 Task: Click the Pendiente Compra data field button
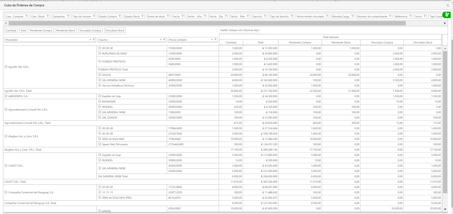pos(41,30)
